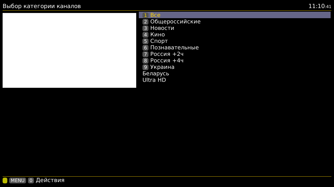Viewport: 334px width, 187px height.
Task: Click the Выбор категории каналов title
Action: pyautogui.click(x=42, y=6)
